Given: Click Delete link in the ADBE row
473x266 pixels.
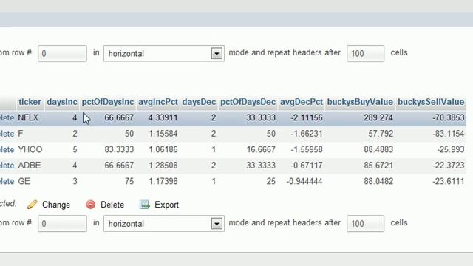Looking at the screenshot, I should 7,166.
